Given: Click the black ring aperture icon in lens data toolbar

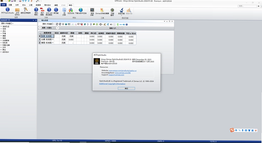Looking at the screenshot, I should 101,24.
